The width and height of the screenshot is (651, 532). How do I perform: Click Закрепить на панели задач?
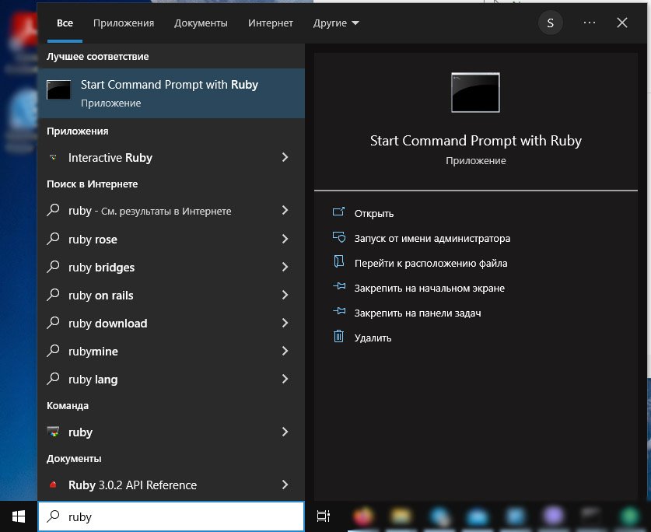tap(418, 313)
